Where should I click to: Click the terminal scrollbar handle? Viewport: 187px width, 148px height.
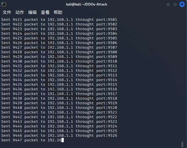click(182, 144)
